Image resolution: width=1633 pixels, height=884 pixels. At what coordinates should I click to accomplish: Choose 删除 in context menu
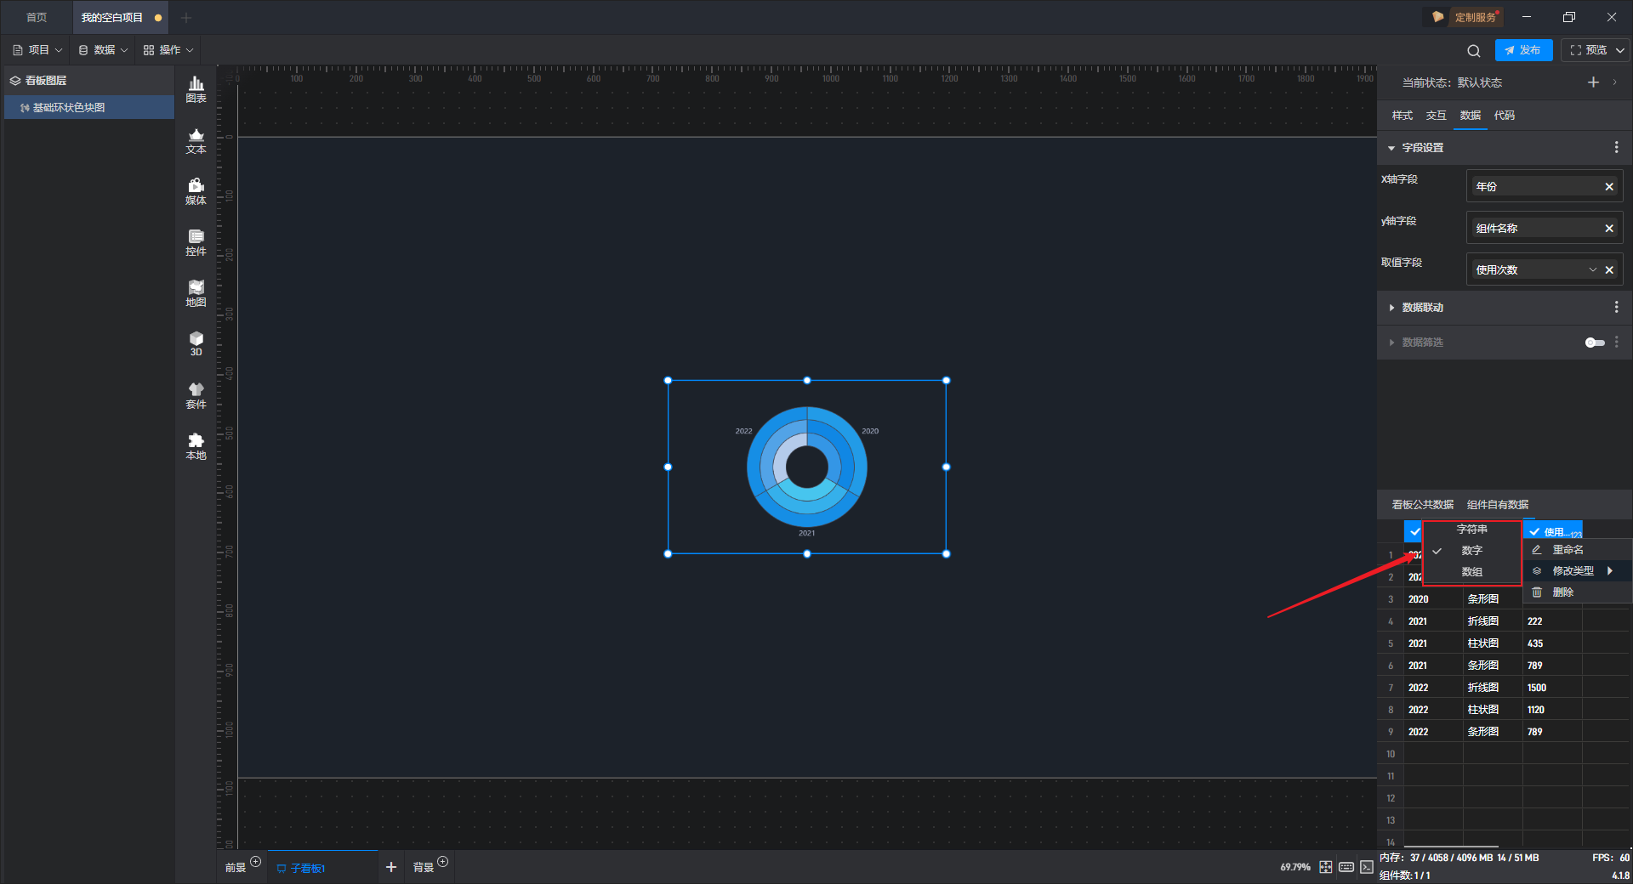coord(1578,592)
